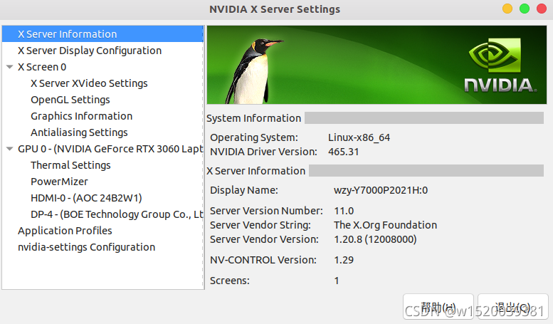The height and width of the screenshot is (324, 553).
Task: Select the X Screen 0 entry
Action: pyautogui.click(x=42, y=67)
